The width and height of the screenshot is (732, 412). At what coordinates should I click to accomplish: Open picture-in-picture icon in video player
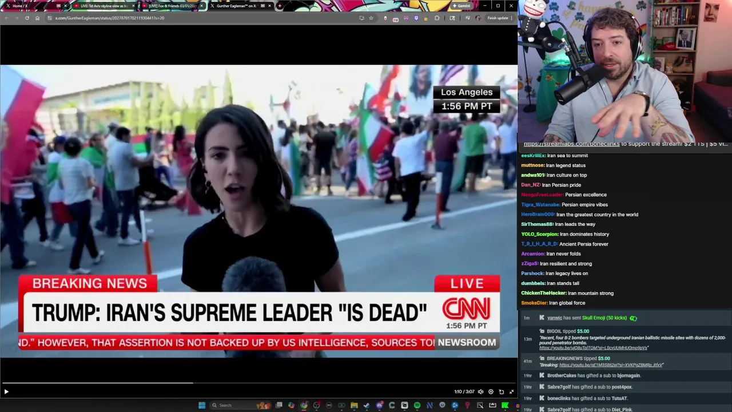(x=502, y=391)
